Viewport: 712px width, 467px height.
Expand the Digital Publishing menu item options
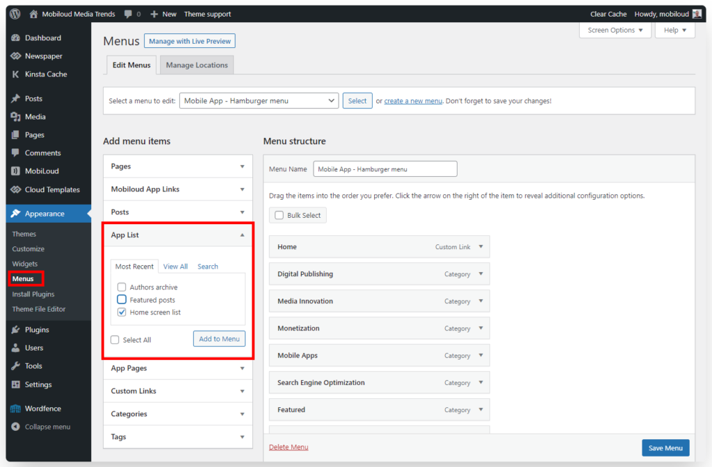pyautogui.click(x=481, y=273)
